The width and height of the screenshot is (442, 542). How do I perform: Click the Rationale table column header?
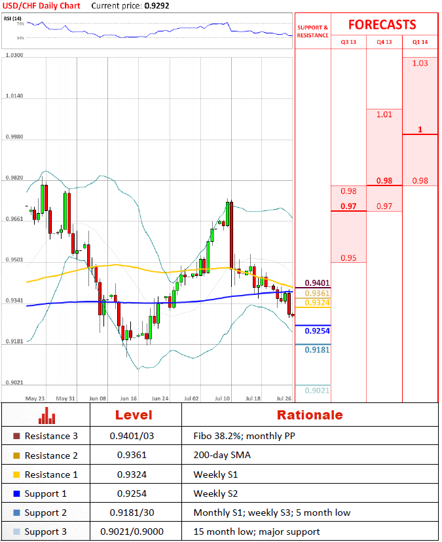[x=310, y=415]
